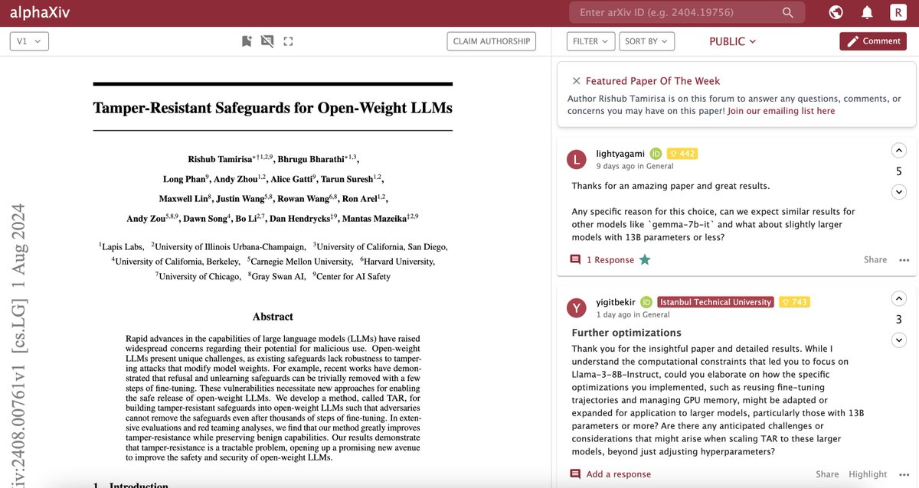Expand the 1 Response thread
The image size is (919, 488).
610,260
